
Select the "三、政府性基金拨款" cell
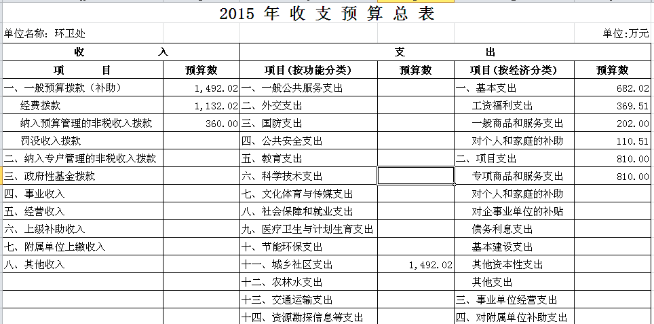coord(50,176)
